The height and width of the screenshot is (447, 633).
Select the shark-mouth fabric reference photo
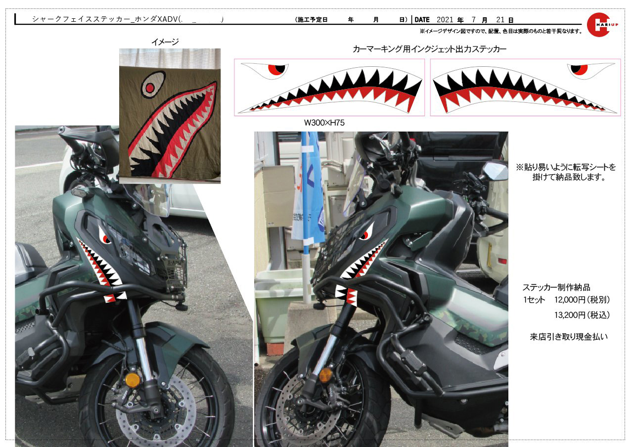(170, 116)
